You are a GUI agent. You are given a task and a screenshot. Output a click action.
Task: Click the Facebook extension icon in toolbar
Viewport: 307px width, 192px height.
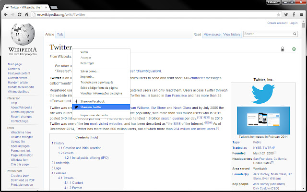pyautogui.click(x=294, y=14)
